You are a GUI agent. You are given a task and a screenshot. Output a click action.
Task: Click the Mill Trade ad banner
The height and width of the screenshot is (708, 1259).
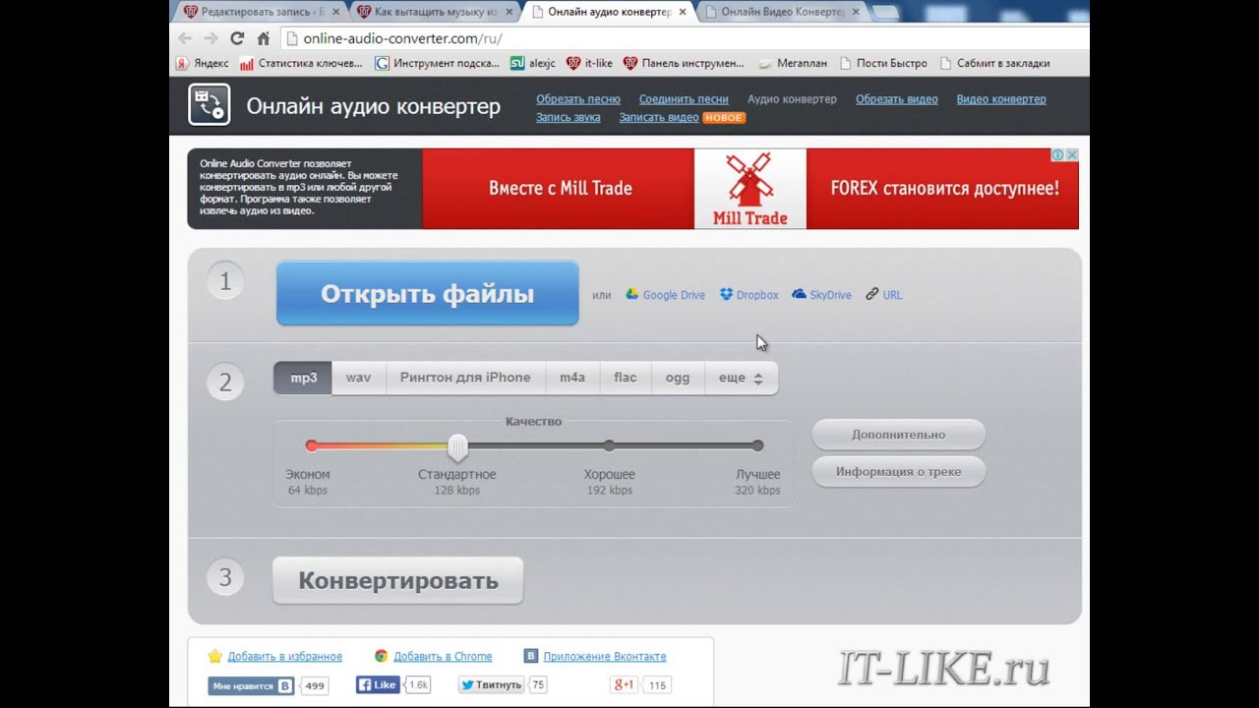[750, 189]
